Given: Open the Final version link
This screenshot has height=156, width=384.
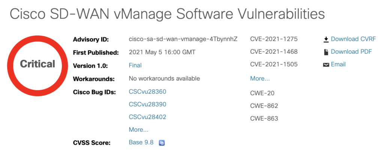Looking at the screenshot, I should [x=135, y=65].
